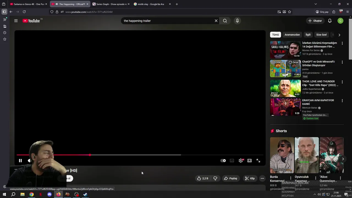Viewport: 352px width, 198px height.
Task: Click Giriş yap sign-in button
Action: click(322, 12)
